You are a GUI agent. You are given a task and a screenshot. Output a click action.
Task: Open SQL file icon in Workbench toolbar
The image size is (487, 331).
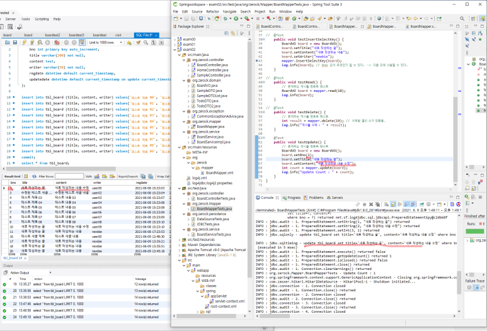7,43
